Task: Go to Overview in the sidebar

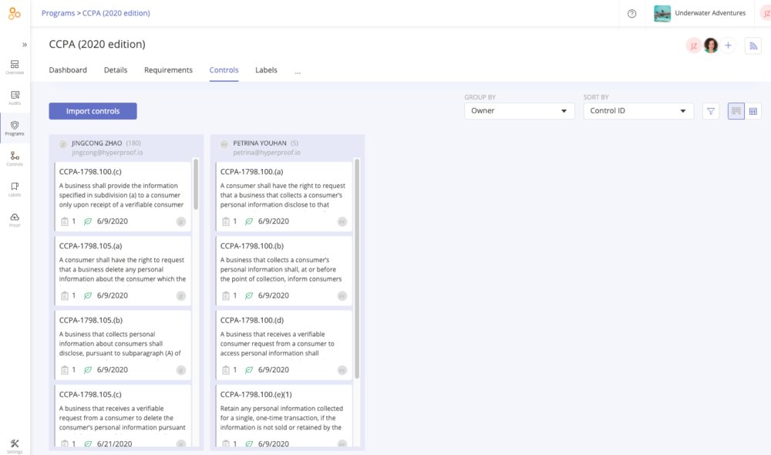Action: (15, 67)
